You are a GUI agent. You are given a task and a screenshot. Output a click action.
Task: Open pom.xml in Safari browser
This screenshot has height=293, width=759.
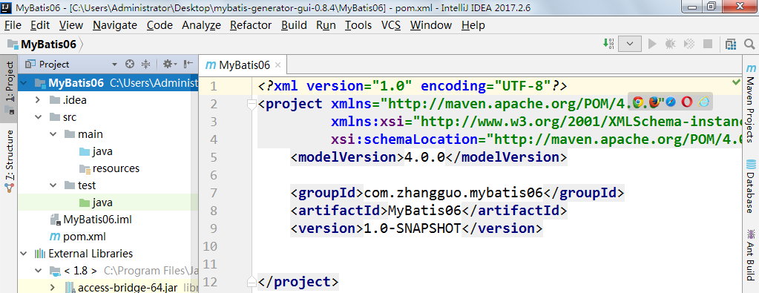[671, 102]
